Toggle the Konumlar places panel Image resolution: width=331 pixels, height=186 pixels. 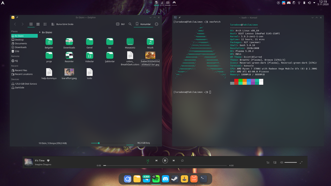143,24
